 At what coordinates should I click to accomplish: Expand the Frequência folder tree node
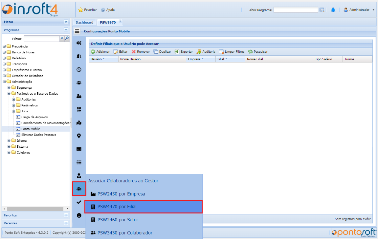click(x=4, y=46)
